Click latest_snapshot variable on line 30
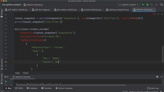This screenshot has height=92, width=164. pos(25,18)
